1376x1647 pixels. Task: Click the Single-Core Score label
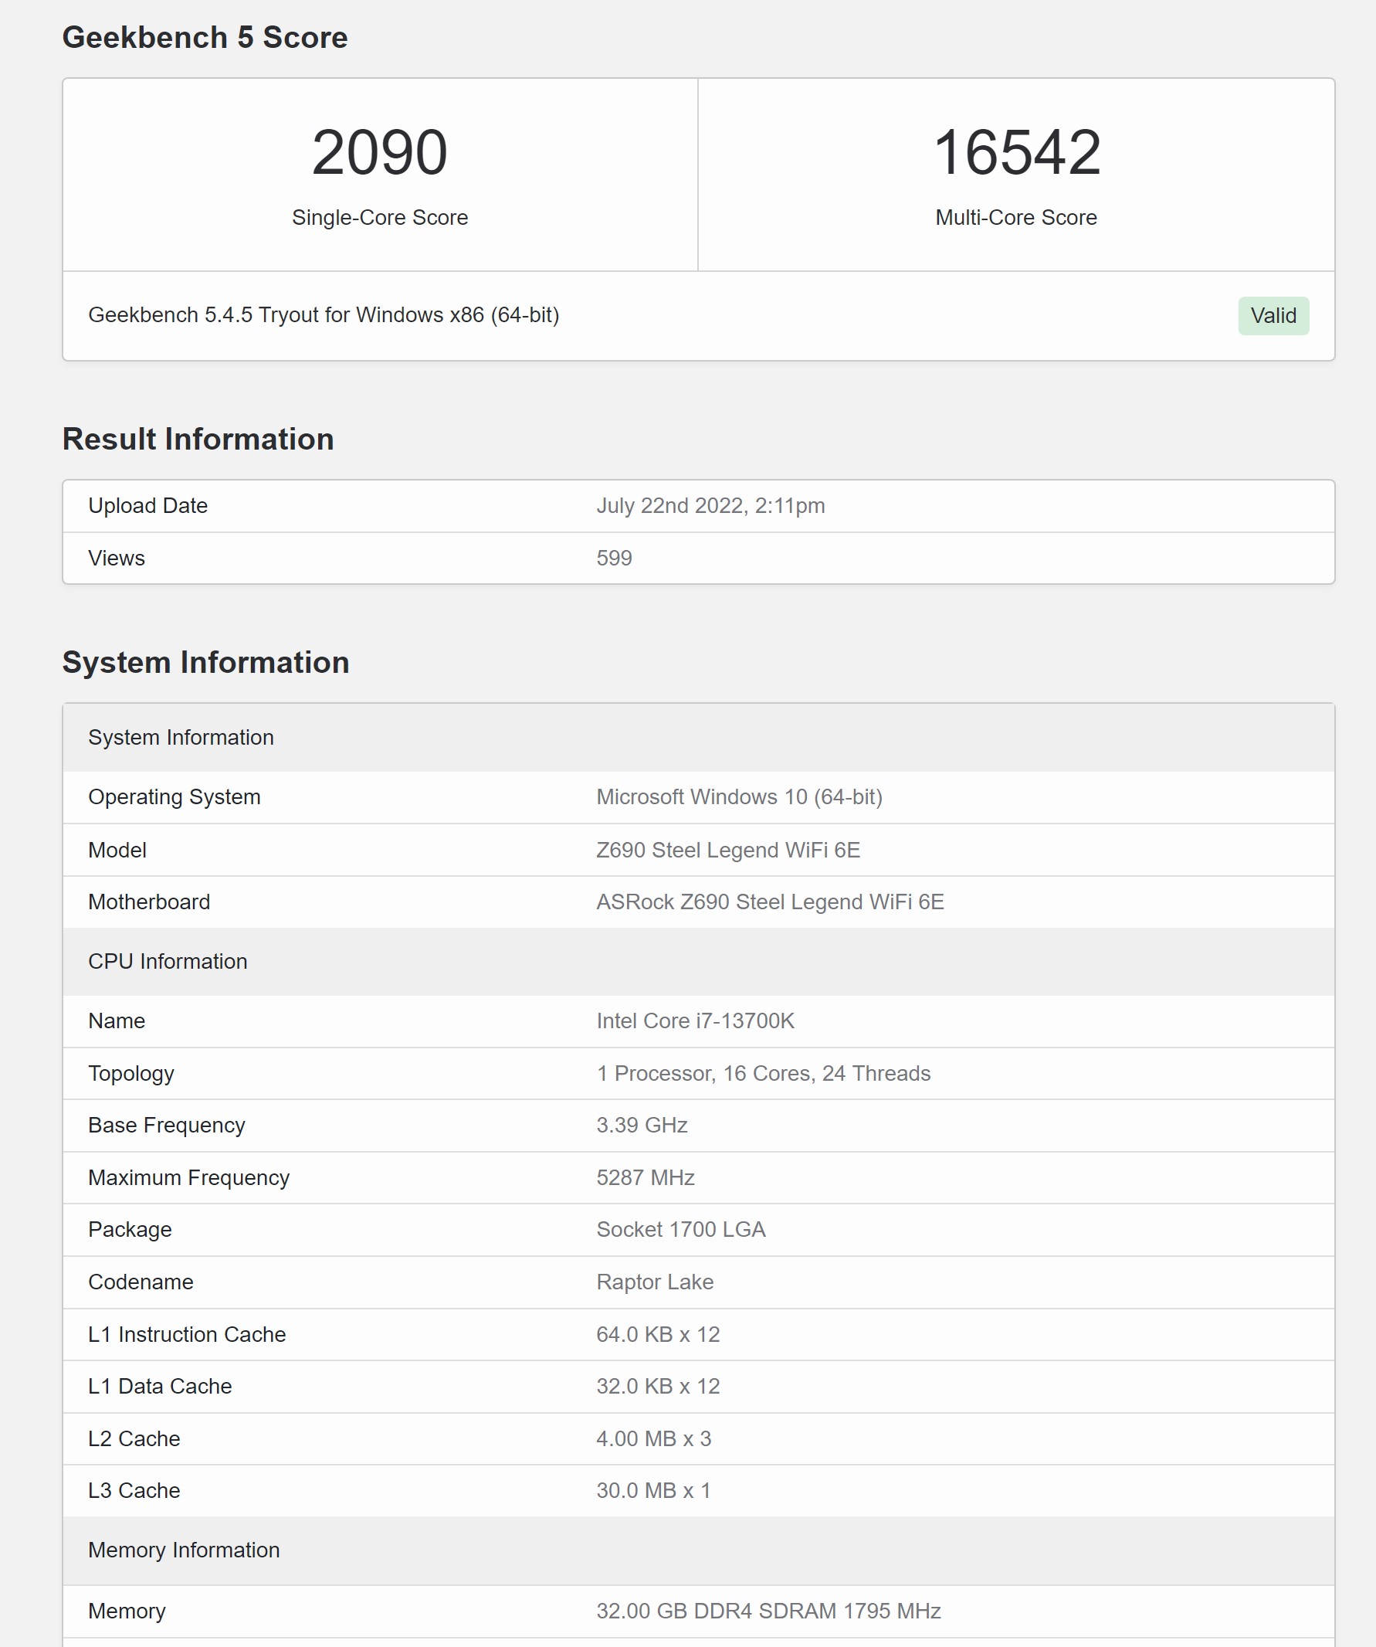[379, 217]
